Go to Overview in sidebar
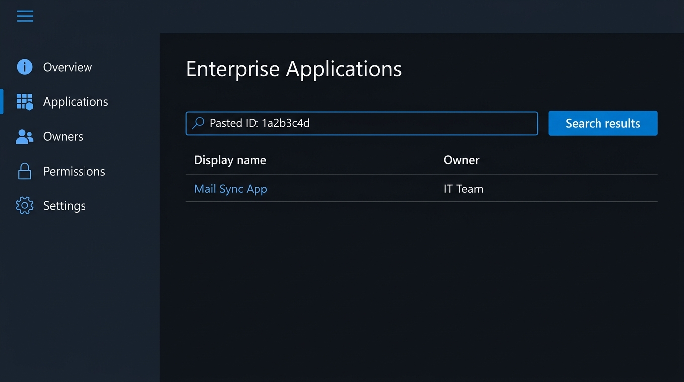 click(68, 67)
